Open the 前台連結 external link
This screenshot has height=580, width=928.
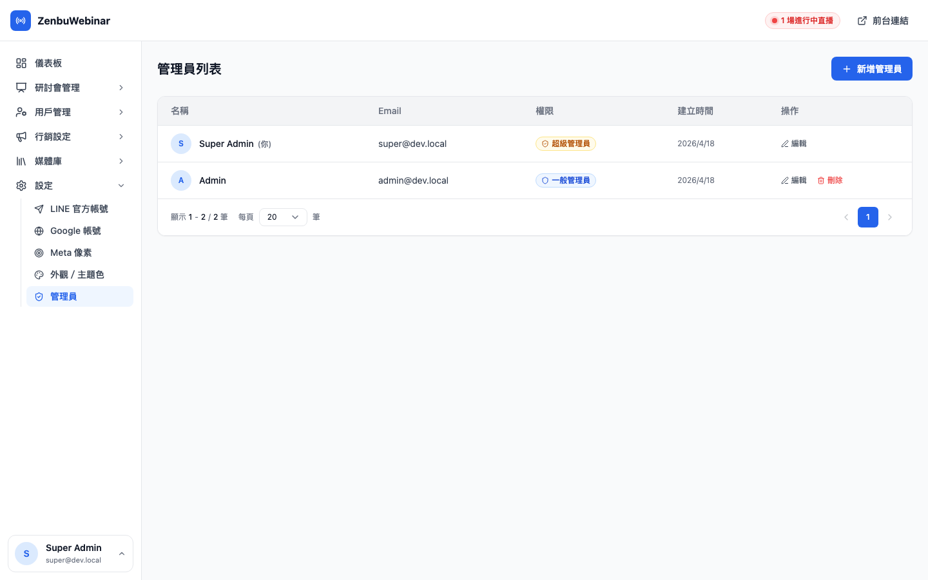[x=883, y=21]
